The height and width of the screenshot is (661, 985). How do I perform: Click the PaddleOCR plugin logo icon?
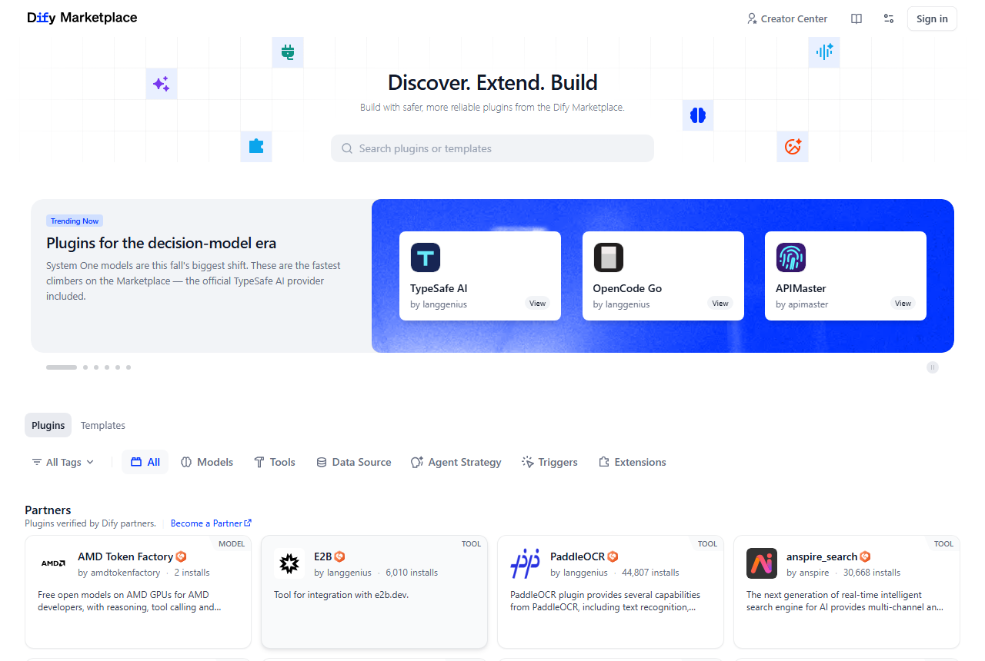coord(526,564)
